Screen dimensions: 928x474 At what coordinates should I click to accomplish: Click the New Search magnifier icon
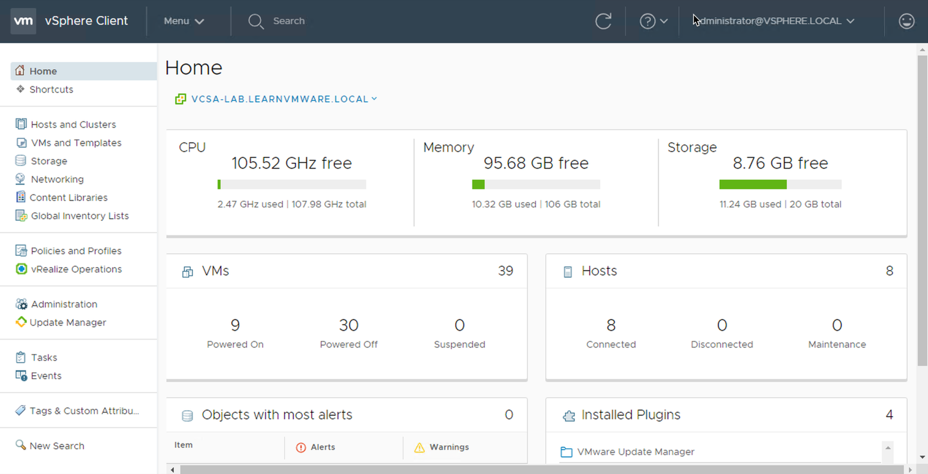(20, 445)
